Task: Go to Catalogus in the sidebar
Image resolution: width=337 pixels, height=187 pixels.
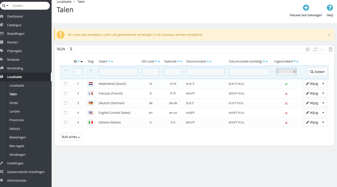Action: 14,25
